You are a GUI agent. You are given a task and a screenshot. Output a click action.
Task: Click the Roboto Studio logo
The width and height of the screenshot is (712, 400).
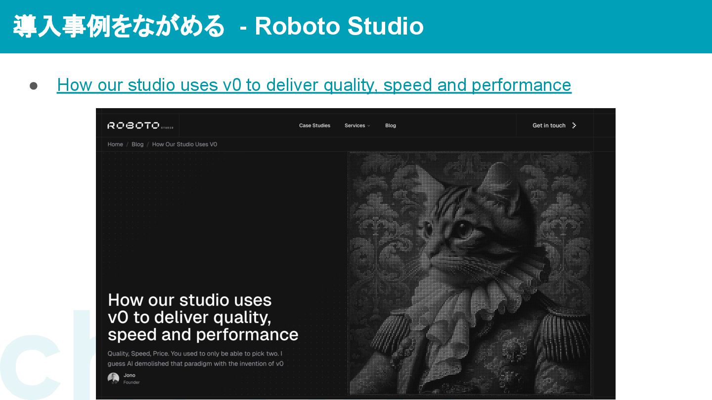tap(140, 125)
